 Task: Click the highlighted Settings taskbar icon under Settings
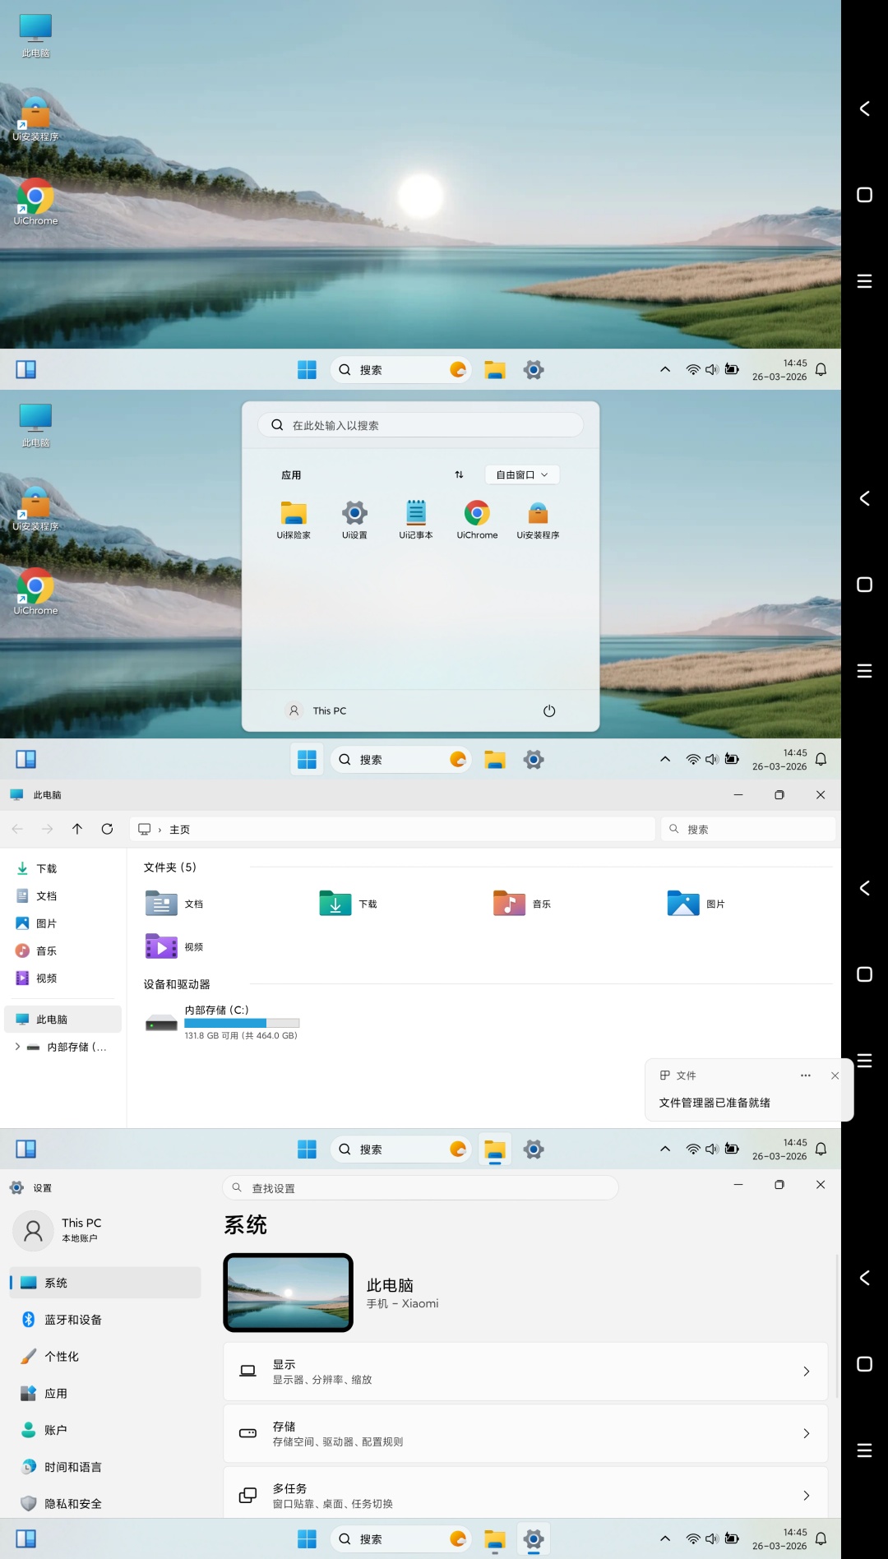534,1538
